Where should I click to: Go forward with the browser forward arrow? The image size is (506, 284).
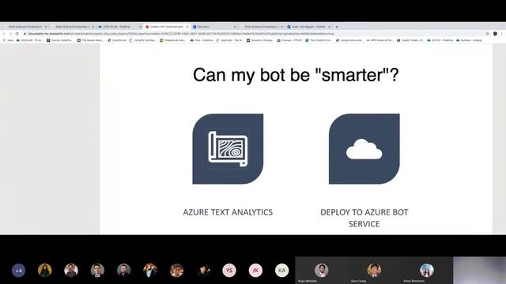[x=10, y=33]
